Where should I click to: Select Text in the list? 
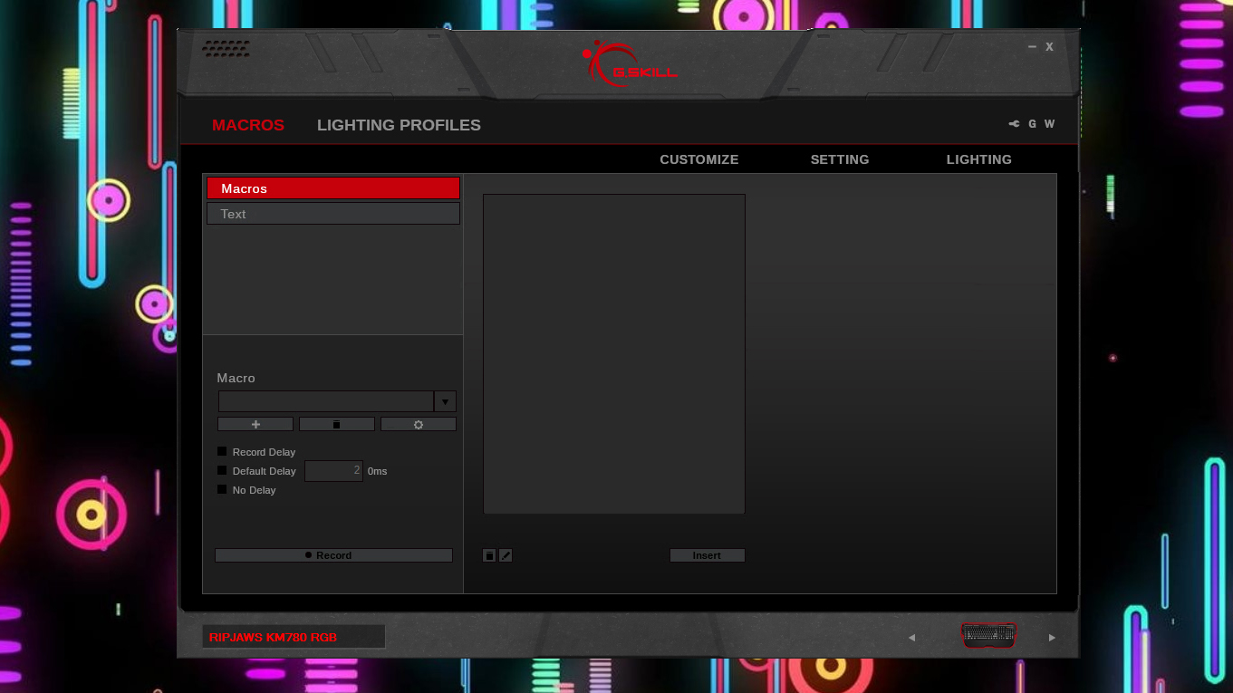pyautogui.click(x=333, y=214)
